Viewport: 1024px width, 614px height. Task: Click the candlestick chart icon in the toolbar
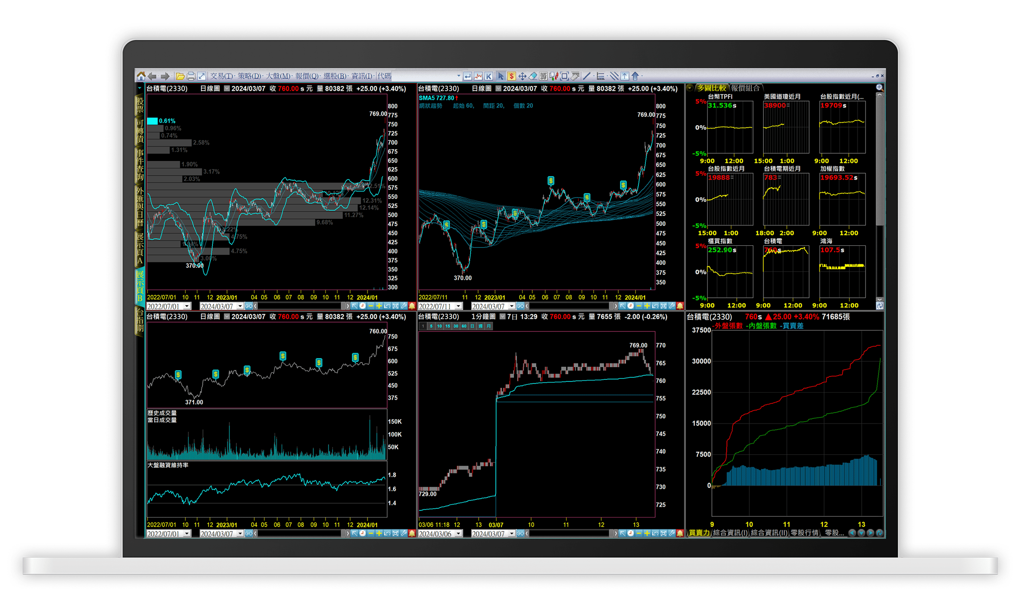coord(554,76)
